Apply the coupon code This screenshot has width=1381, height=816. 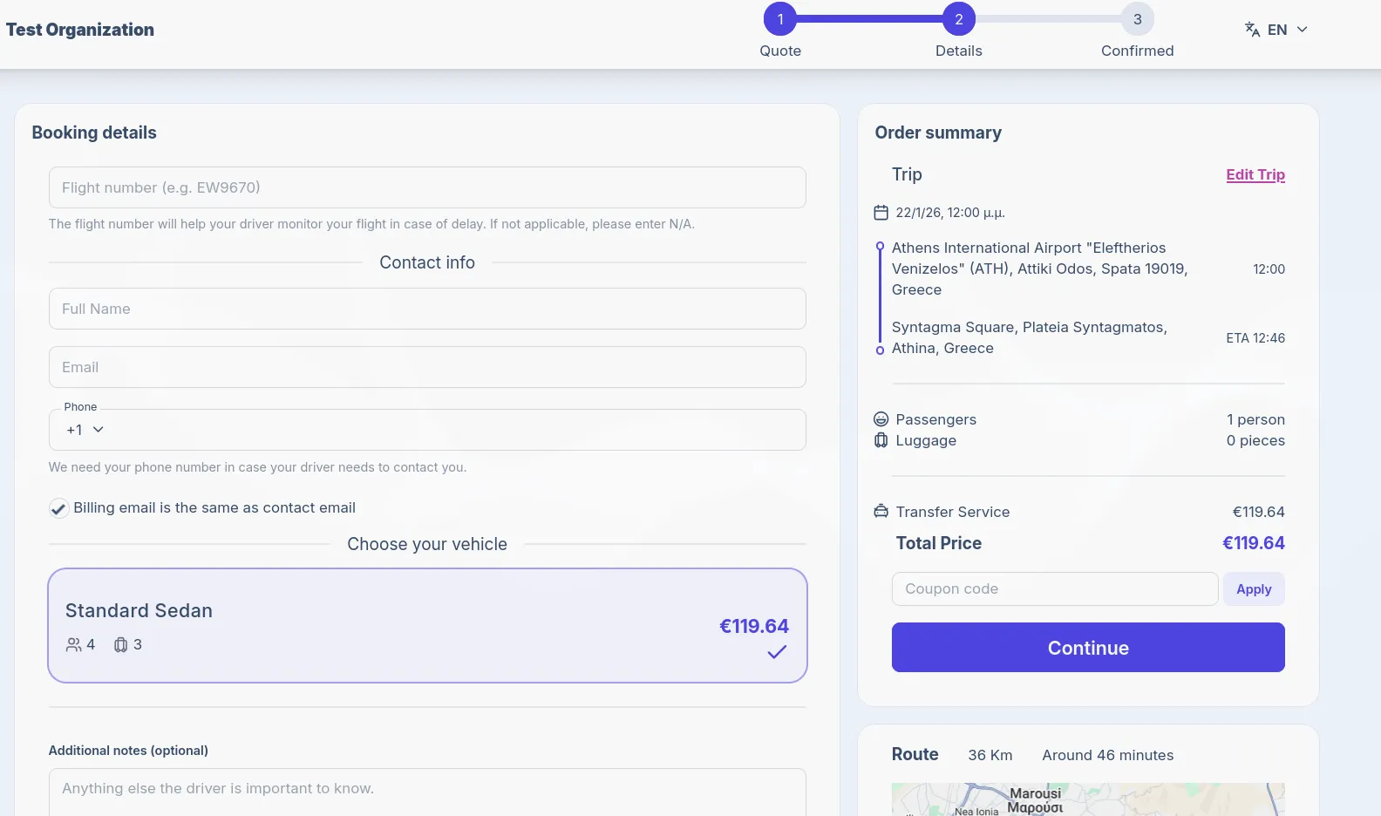[1254, 589]
